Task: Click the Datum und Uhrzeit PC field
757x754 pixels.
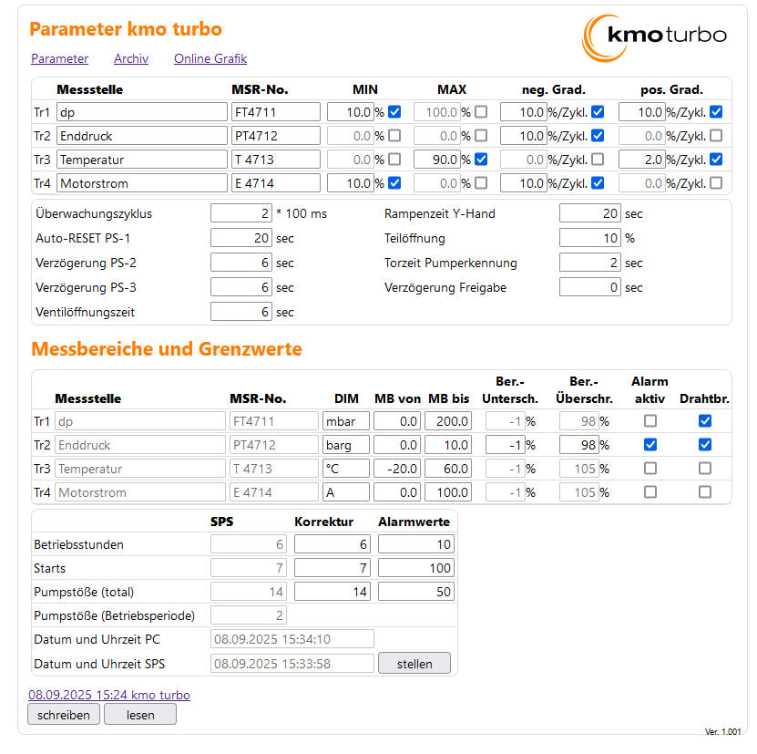Action: click(x=292, y=638)
